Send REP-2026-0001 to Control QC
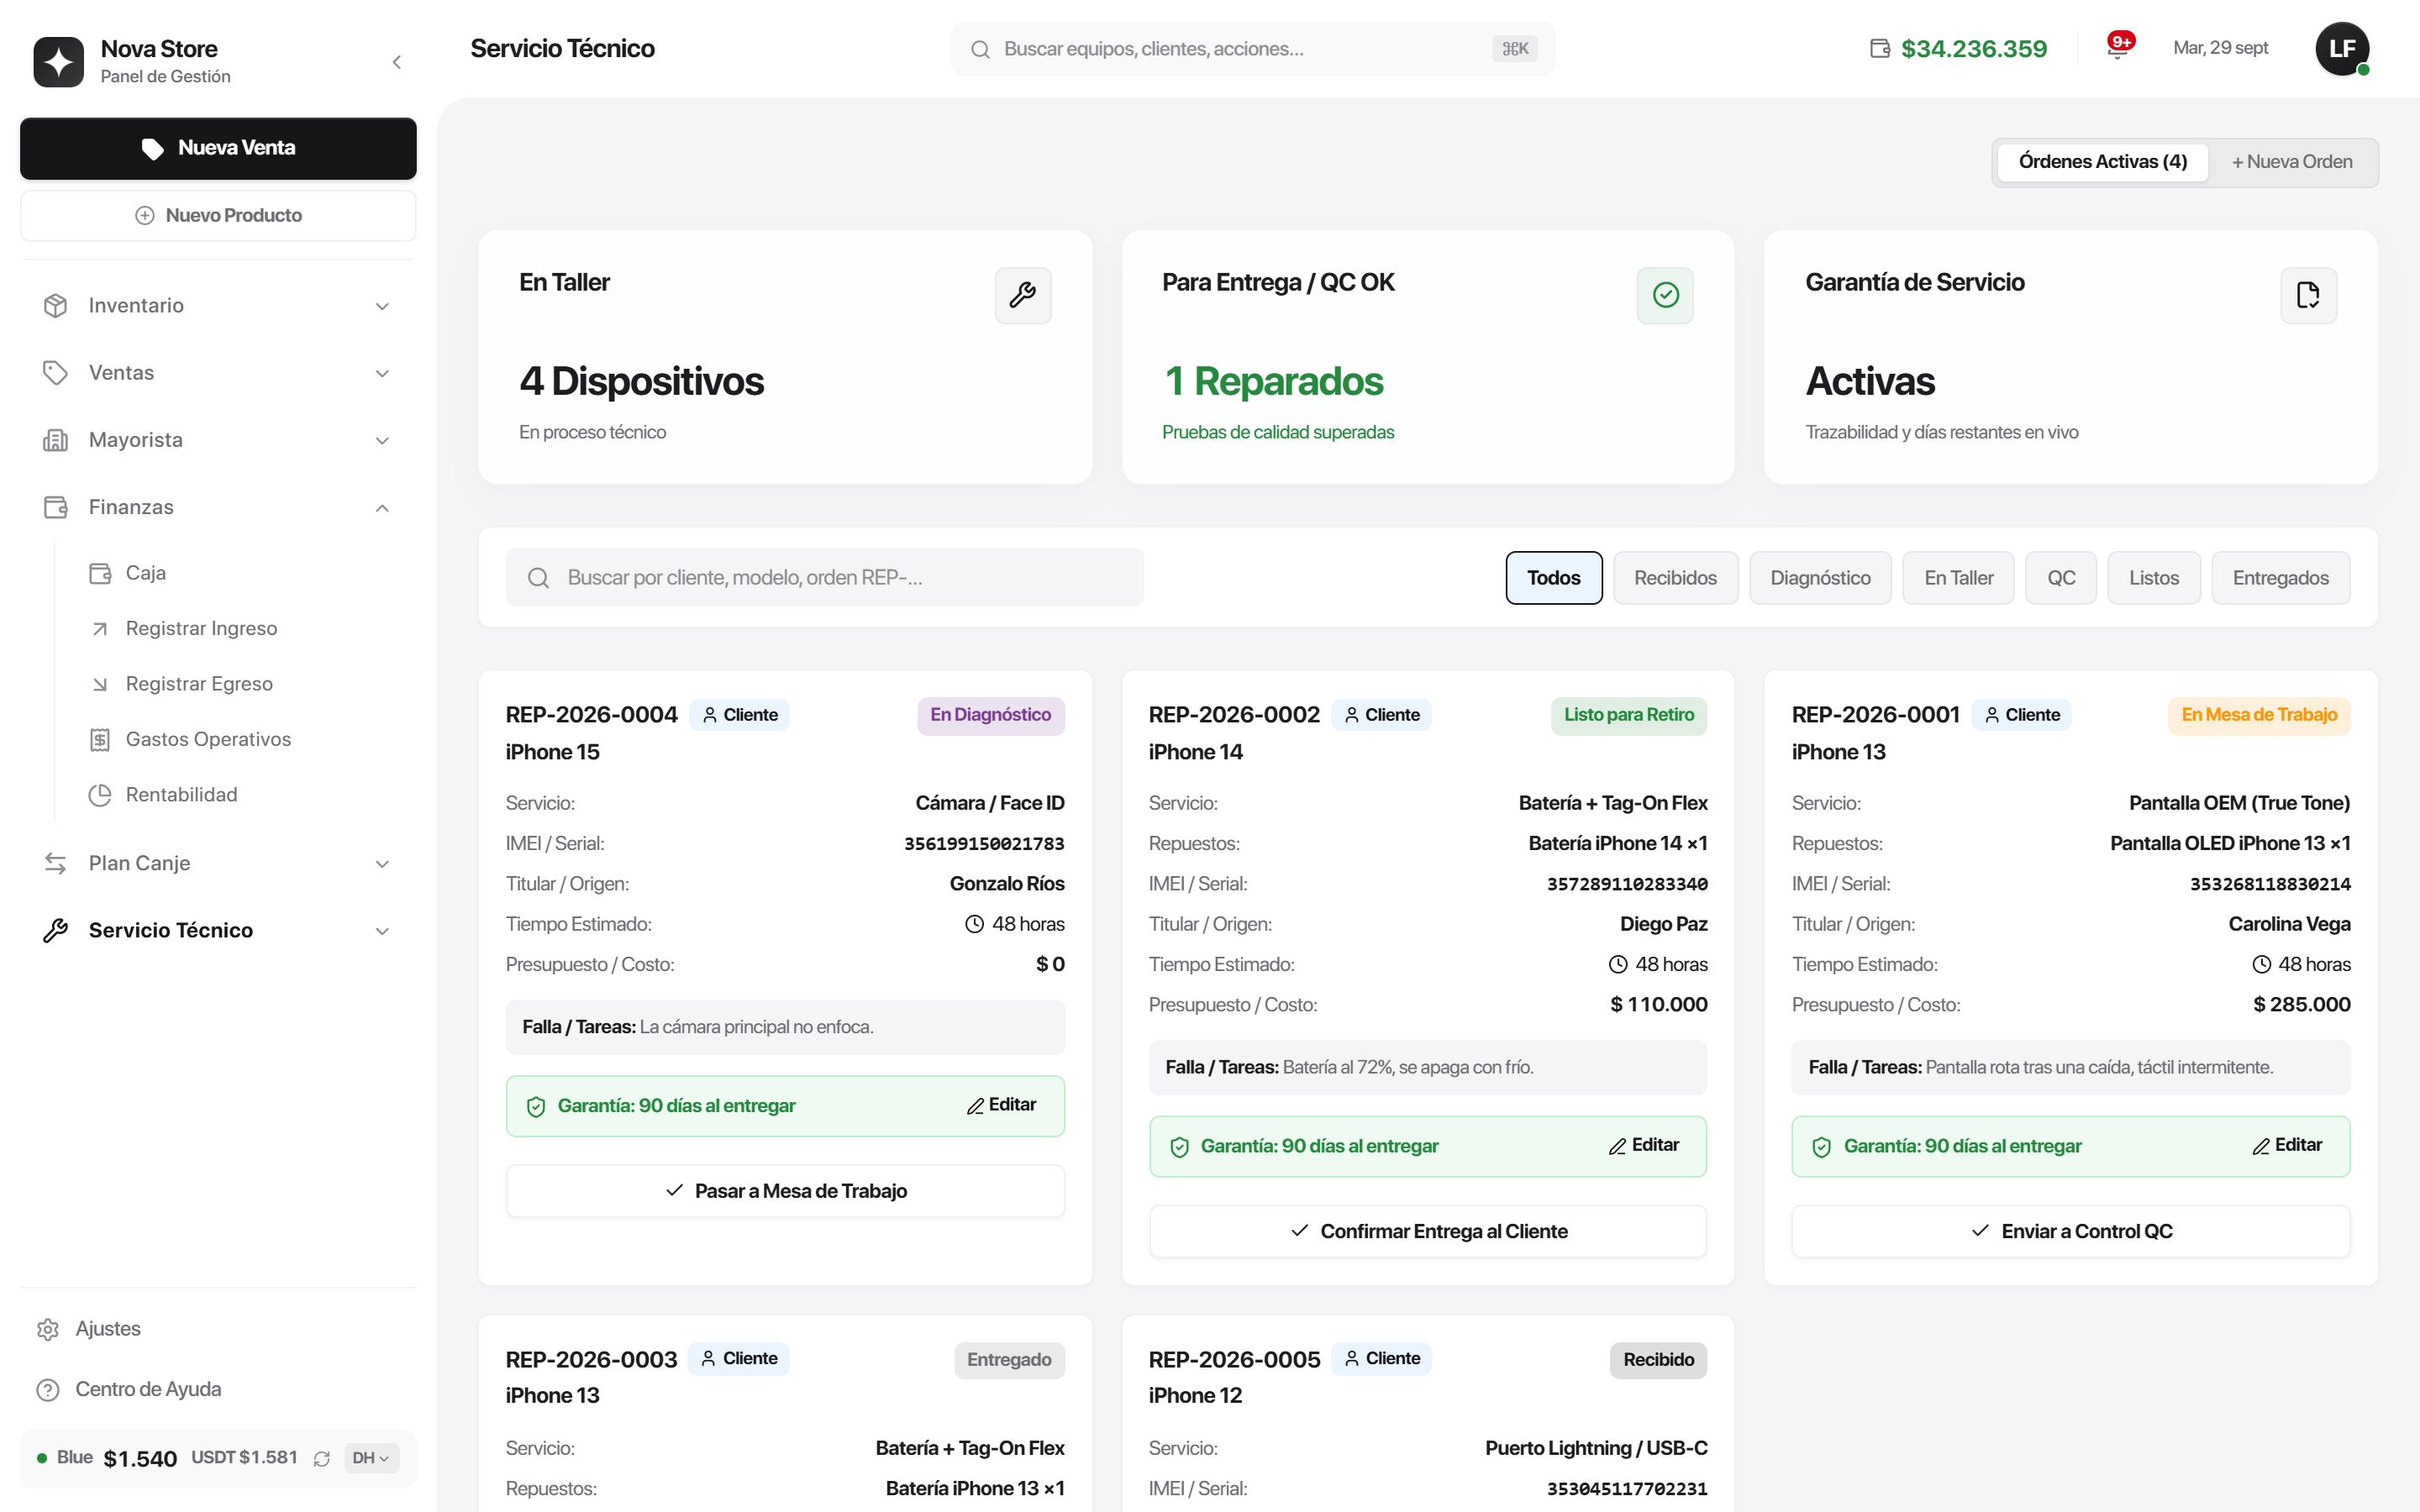 (2070, 1231)
